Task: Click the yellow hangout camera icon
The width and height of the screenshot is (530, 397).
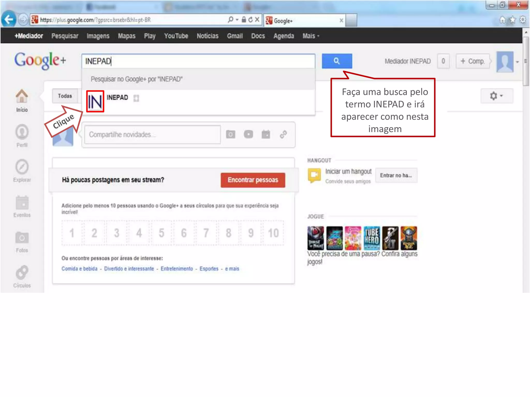Action: click(x=314, y=175)
